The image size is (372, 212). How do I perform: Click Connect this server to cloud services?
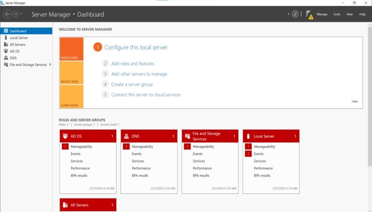coord(146,95)
